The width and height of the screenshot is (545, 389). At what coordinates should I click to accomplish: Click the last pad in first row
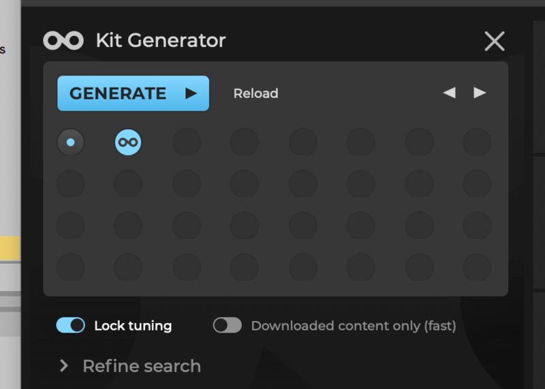(x=477, y=143)
